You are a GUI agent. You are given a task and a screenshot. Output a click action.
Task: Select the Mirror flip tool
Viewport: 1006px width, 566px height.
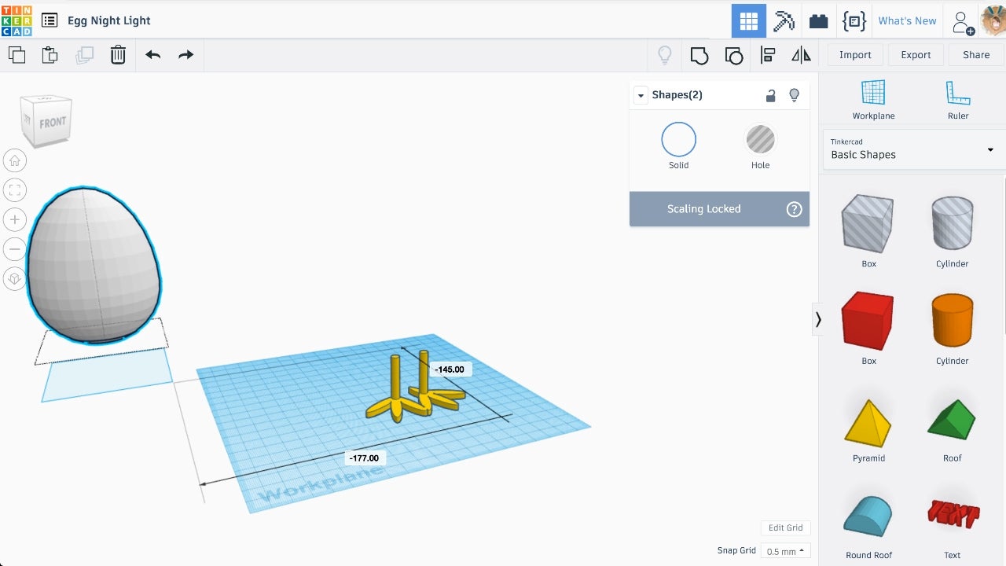click(801, 55)
